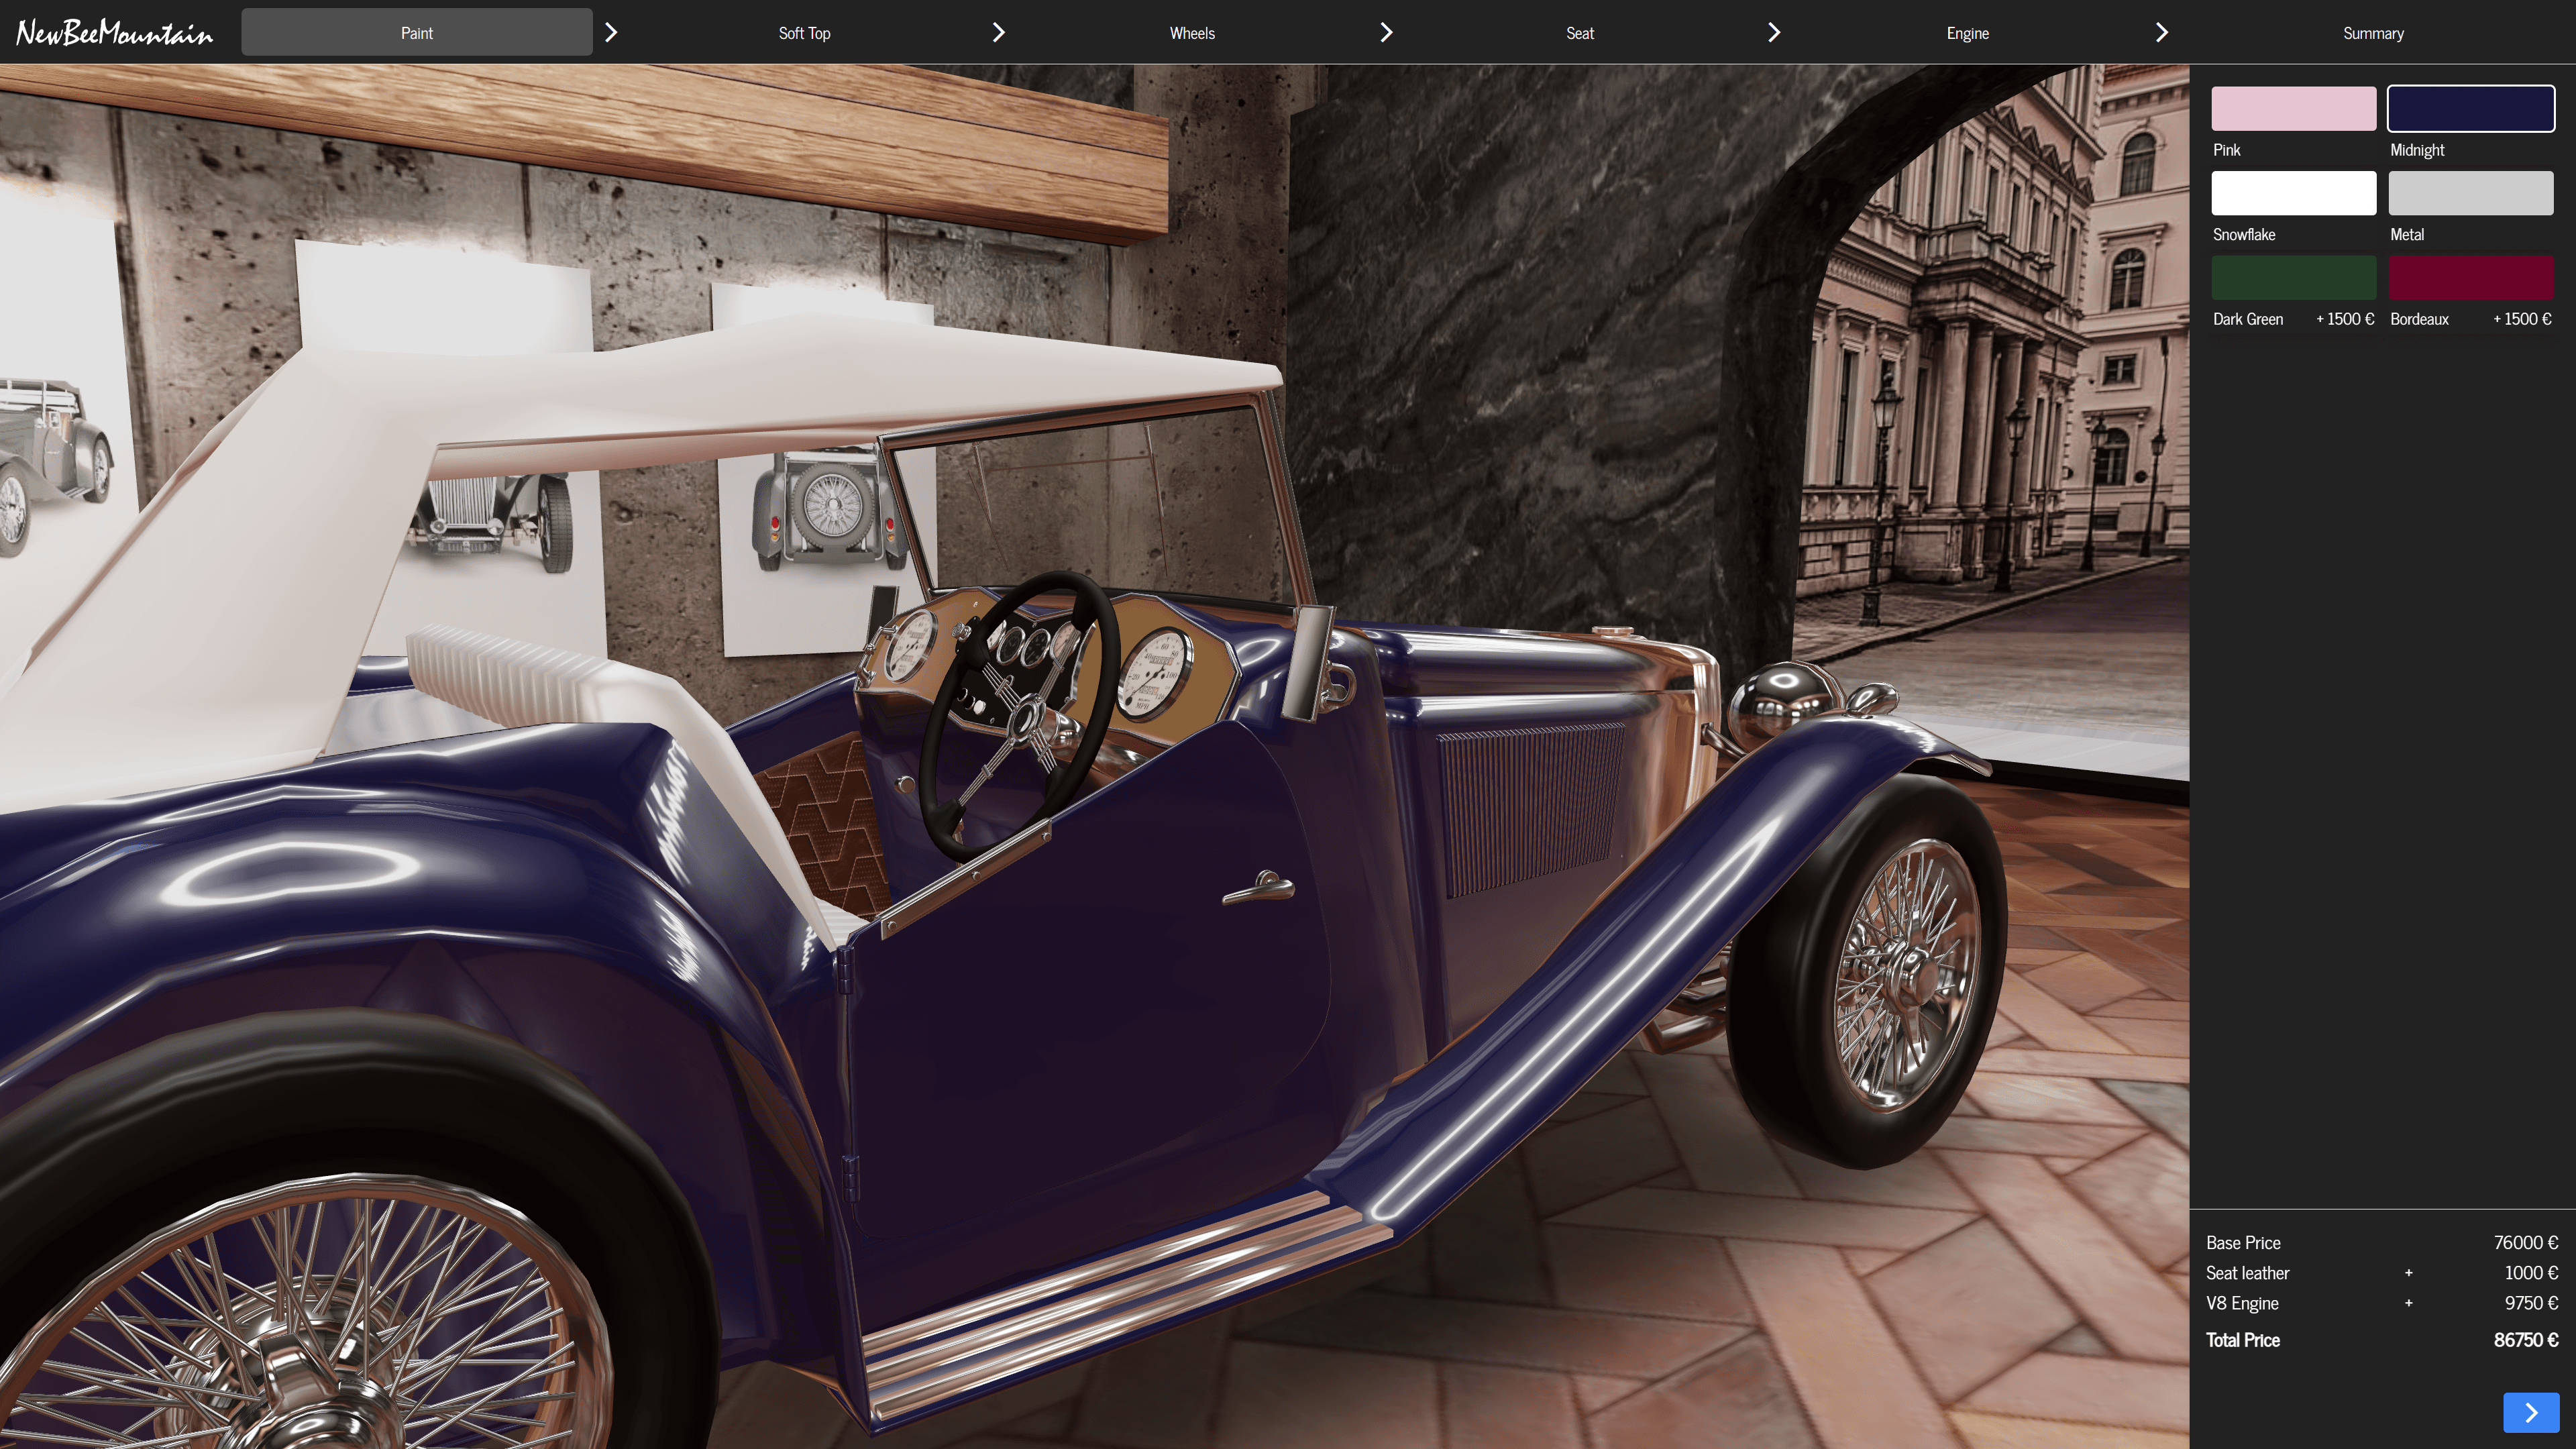Select the Pink paint swatch
Screen dimensions: 2576x1449
(x=2293, y=108)
